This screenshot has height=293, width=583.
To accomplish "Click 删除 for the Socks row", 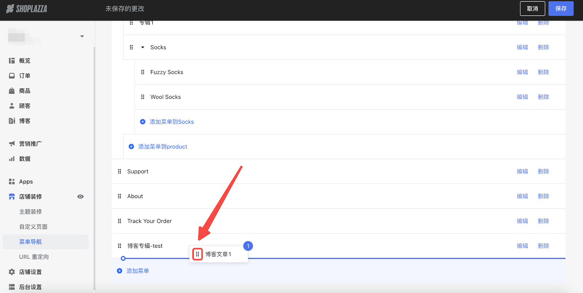I will [543, 47].
